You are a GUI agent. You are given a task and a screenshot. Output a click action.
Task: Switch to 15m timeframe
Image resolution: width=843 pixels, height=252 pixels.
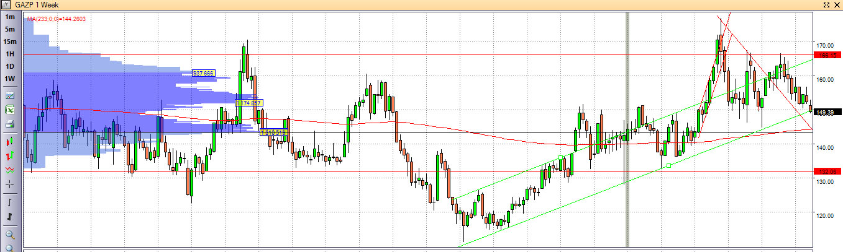(x=10, y=41)
